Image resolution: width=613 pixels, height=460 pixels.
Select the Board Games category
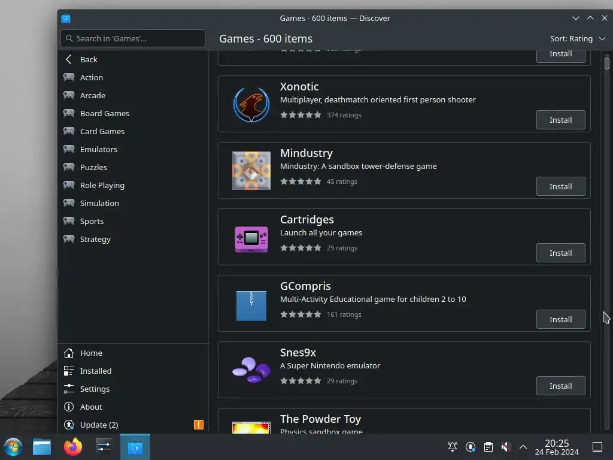pos(133,113)
